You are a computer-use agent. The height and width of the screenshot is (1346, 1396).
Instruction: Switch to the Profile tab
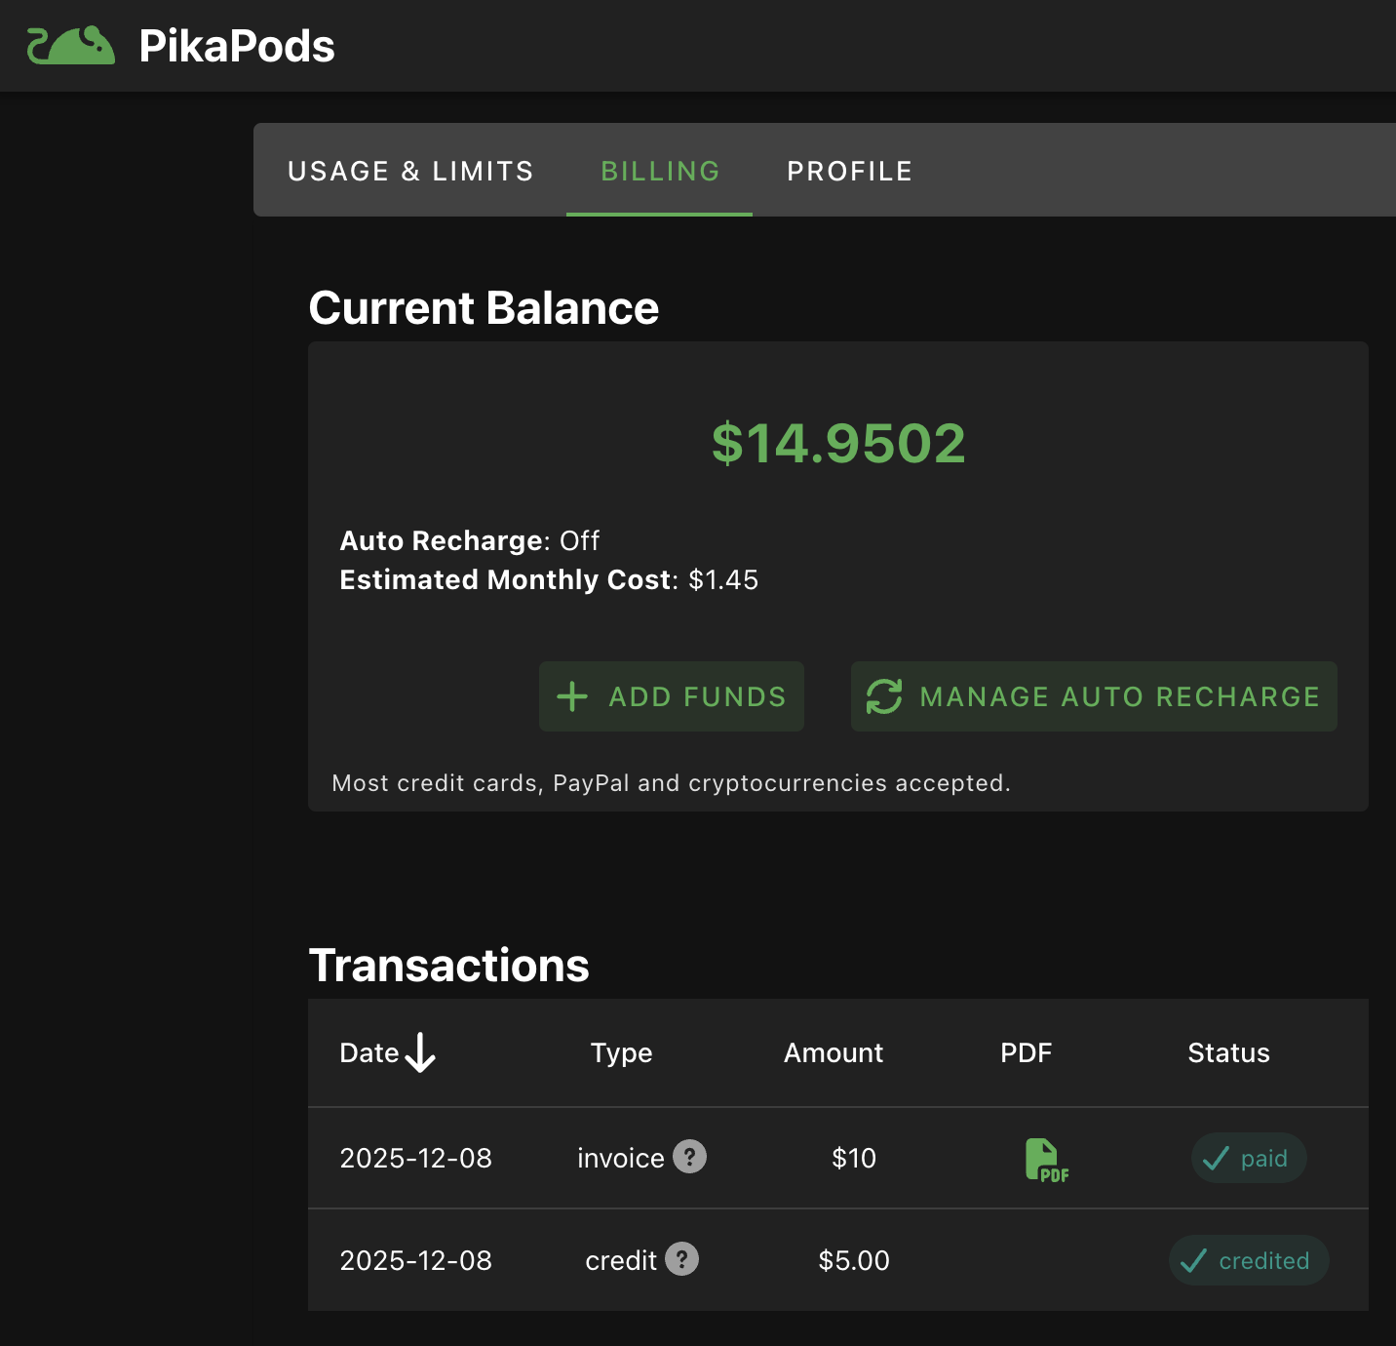(x=849, y=171)
